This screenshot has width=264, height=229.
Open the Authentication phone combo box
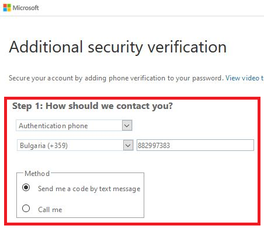[x=74, y=125]
